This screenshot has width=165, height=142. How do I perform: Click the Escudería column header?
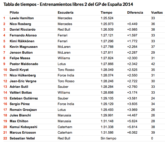[65, 13]
